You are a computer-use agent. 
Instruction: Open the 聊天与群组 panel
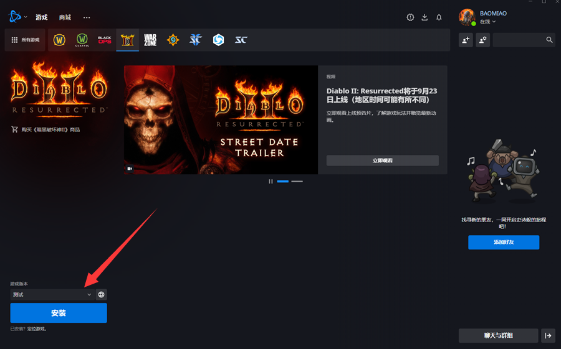499,335
